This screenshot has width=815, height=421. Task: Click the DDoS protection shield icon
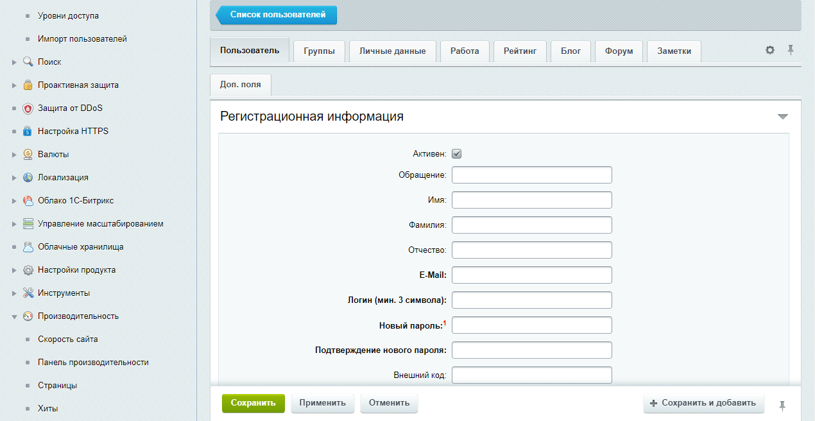pyautogui.click(x=28, y=108)
